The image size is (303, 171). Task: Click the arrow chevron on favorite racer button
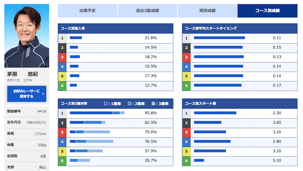coord(43,94)
